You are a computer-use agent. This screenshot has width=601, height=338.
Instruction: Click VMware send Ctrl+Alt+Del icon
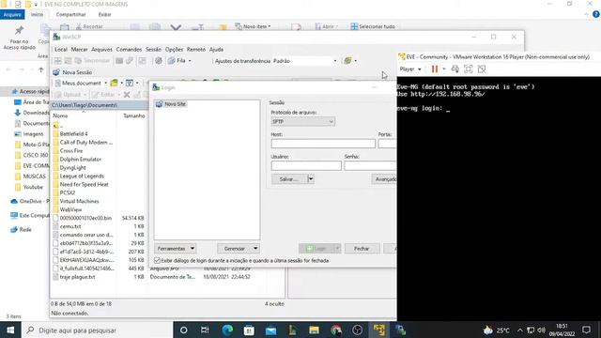[x=455, y=69]
